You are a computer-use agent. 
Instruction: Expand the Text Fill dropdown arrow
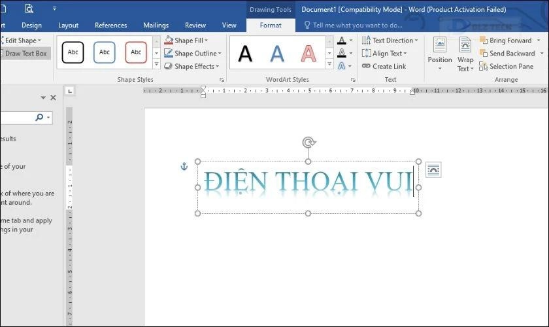click(351, 41)
